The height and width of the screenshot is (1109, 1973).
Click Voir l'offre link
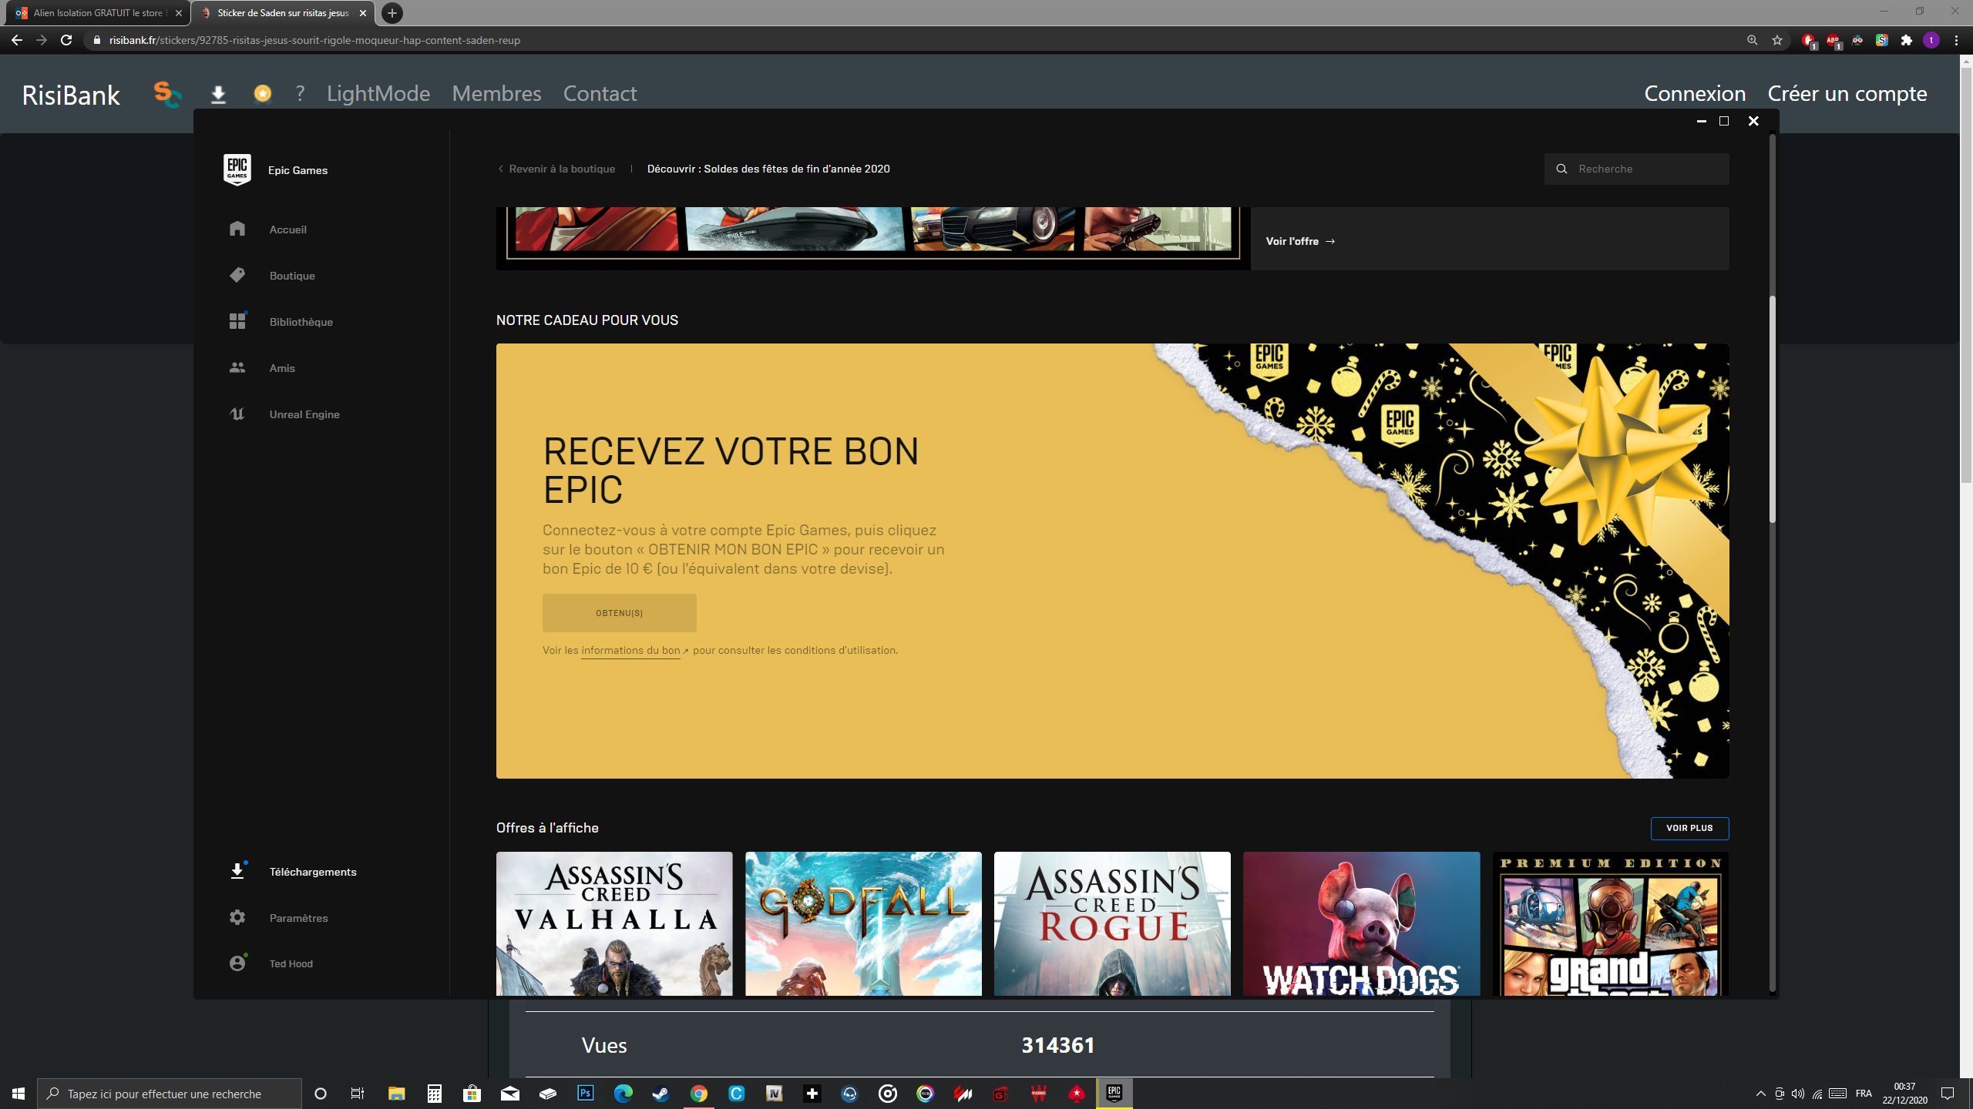[x=1300, y=241]
